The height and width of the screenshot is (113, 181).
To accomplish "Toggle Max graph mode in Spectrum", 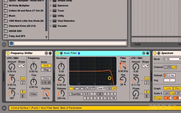I will pyautogui.click(x=177, y=88).
